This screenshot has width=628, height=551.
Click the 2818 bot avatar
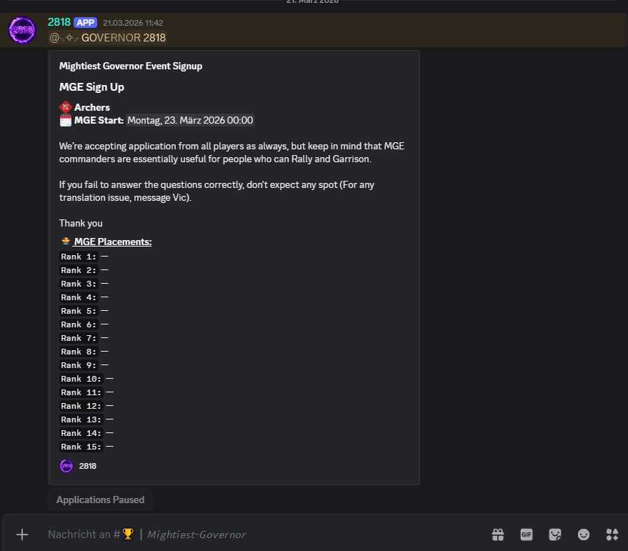22,30
